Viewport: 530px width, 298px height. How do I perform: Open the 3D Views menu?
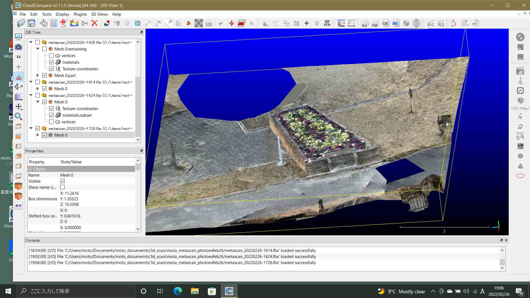pos(99,14)
